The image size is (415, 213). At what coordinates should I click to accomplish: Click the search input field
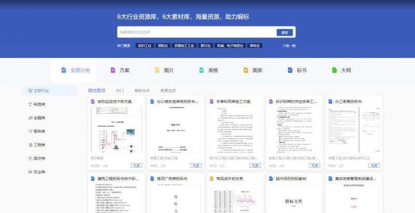pyautogui.click(x=197, y=32)
